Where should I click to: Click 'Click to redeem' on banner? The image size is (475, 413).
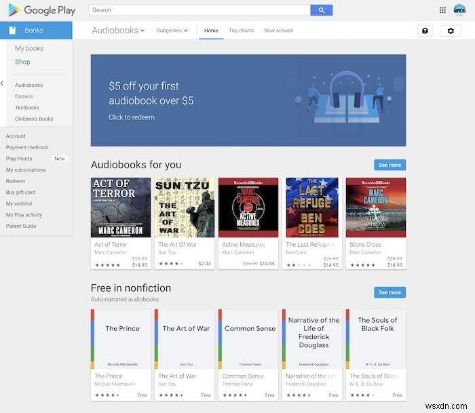[x=132, y=117]
